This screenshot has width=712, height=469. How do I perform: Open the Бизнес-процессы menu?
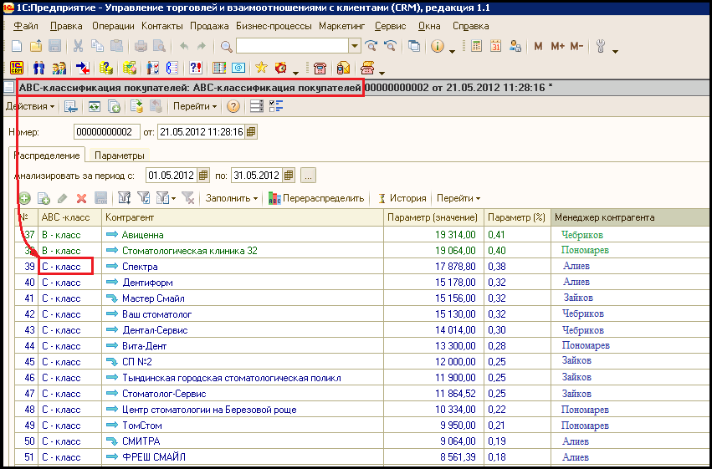click(274, 26)
